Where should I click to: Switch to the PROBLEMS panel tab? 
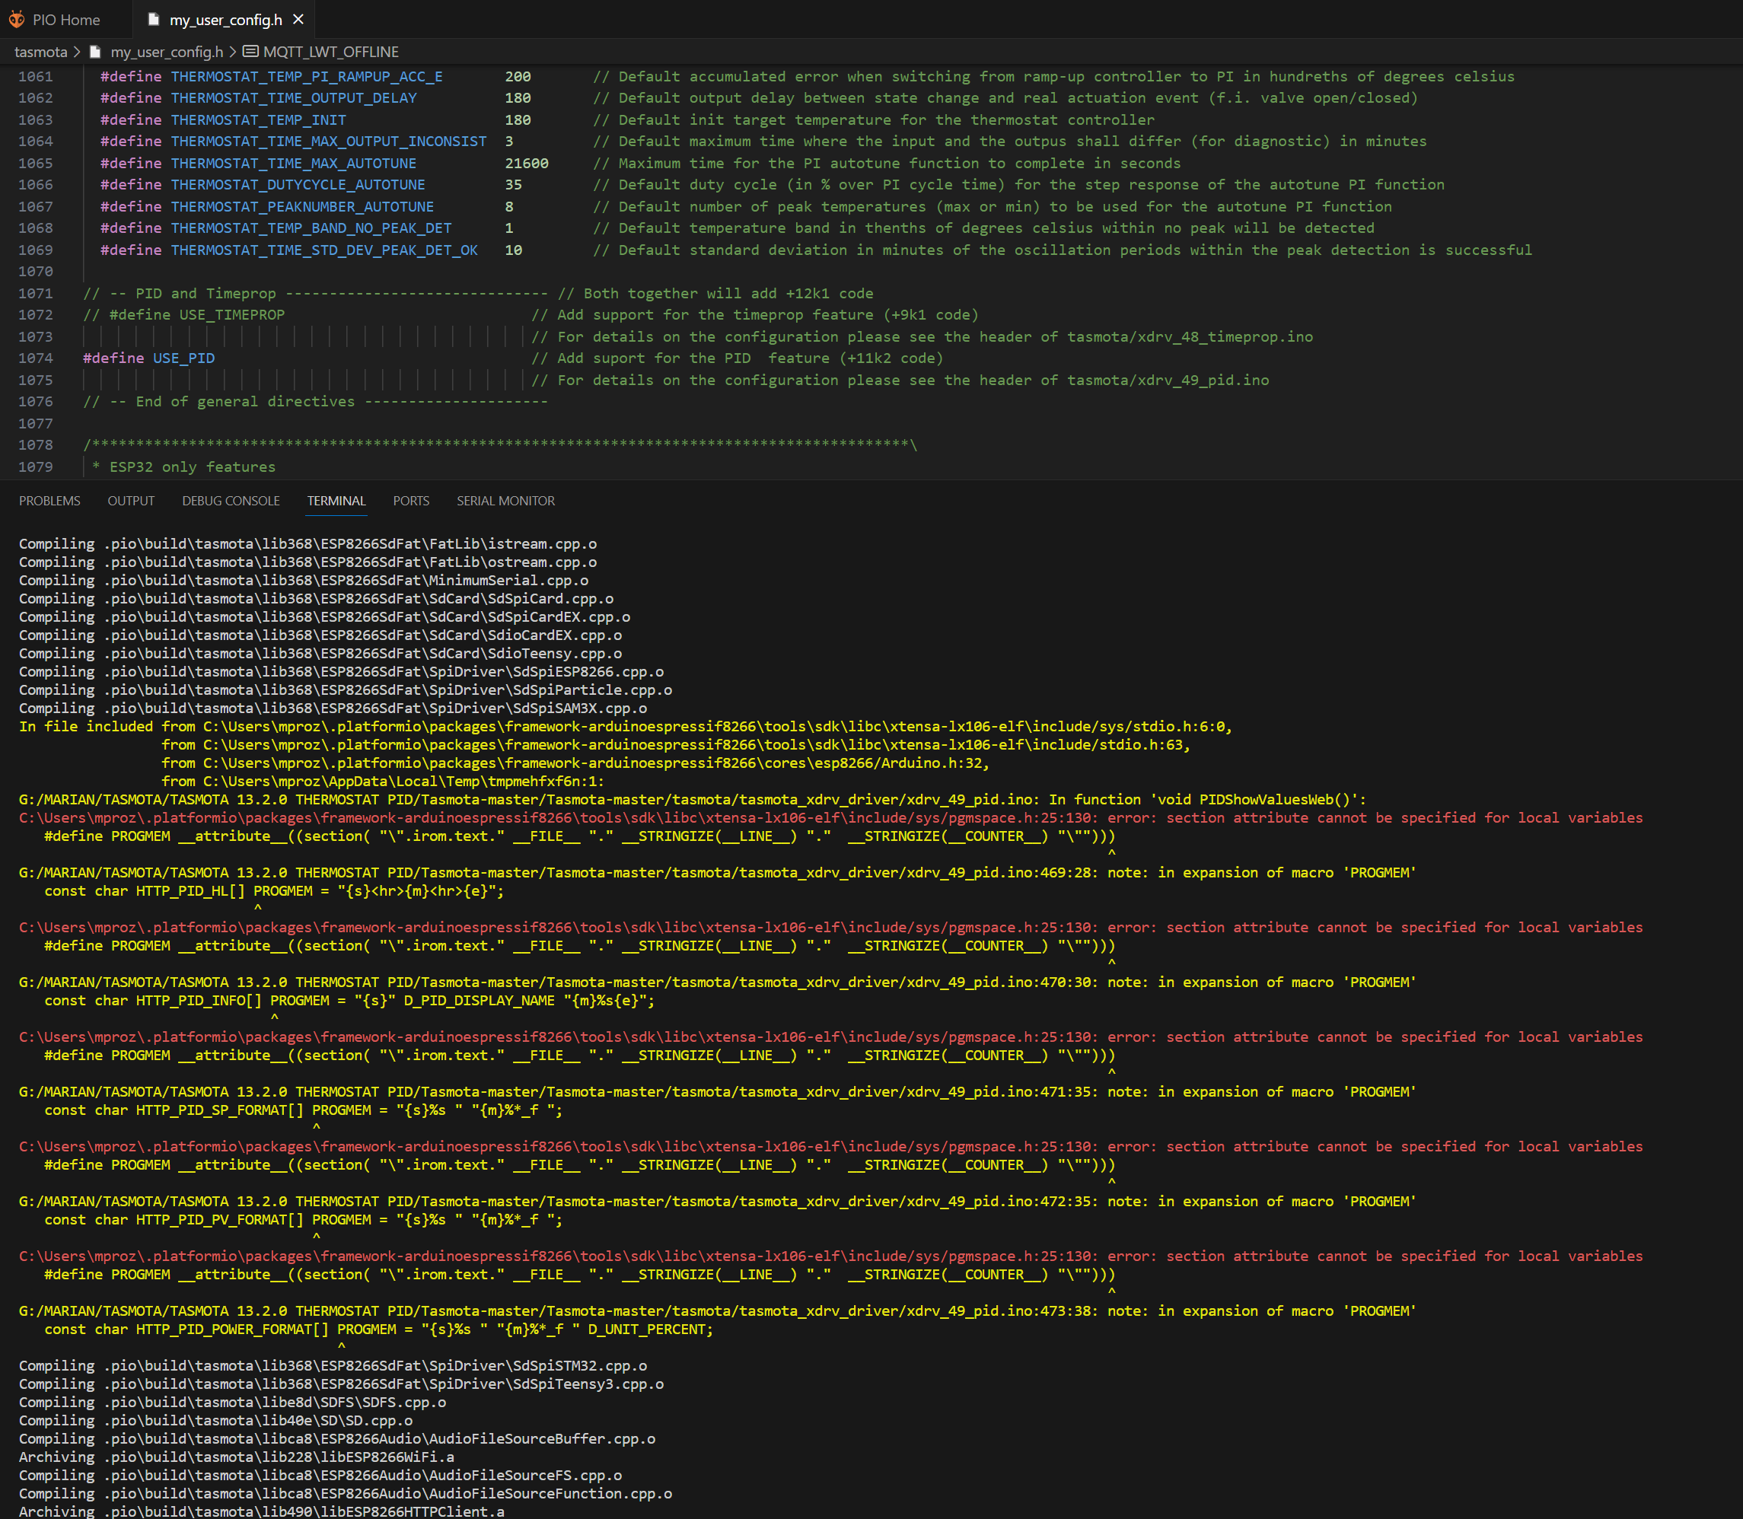50,500
